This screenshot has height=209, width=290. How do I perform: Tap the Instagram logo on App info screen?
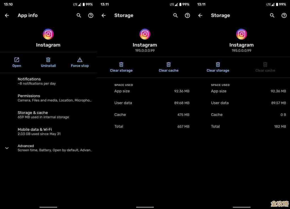point(48,34)
